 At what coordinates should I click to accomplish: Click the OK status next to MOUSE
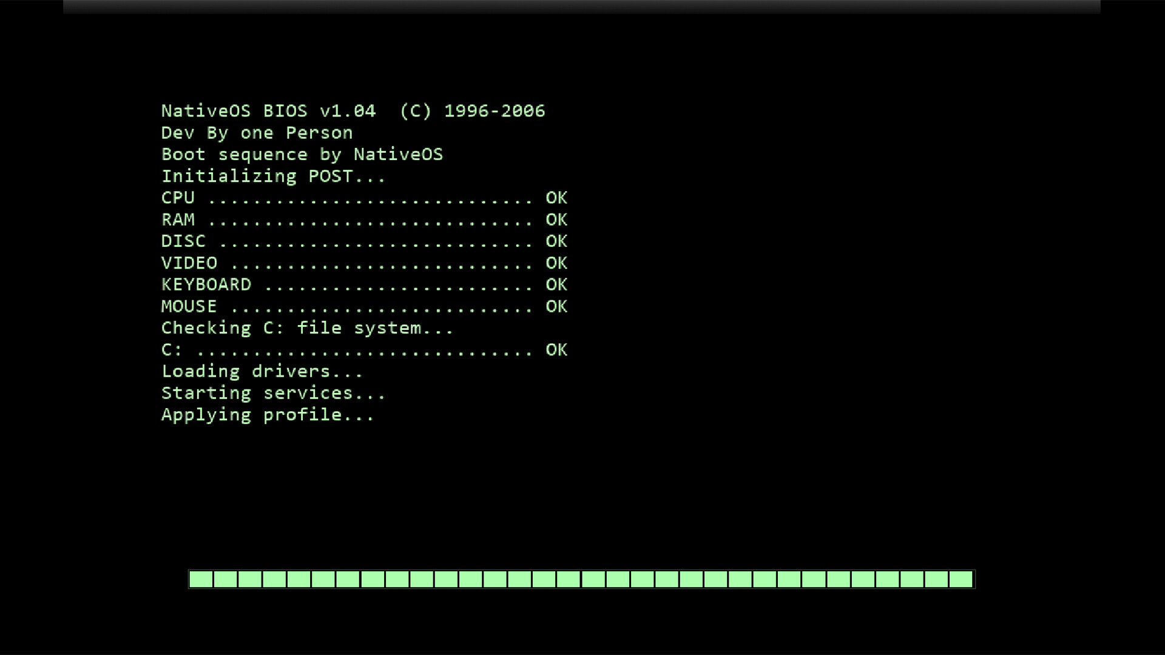click(x=555, y=306)
